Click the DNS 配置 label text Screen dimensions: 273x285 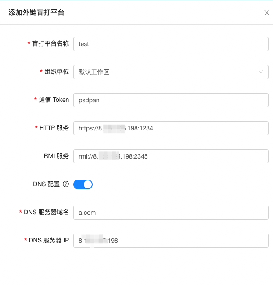46,184
